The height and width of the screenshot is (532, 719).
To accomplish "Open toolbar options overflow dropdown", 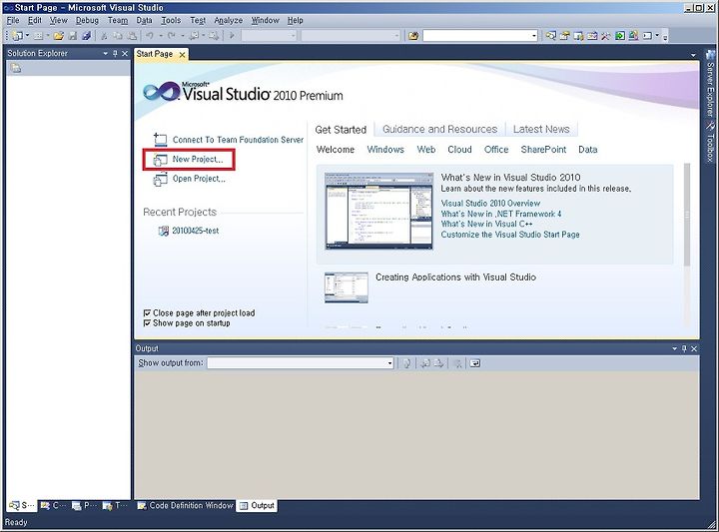I will coord(665,36).
